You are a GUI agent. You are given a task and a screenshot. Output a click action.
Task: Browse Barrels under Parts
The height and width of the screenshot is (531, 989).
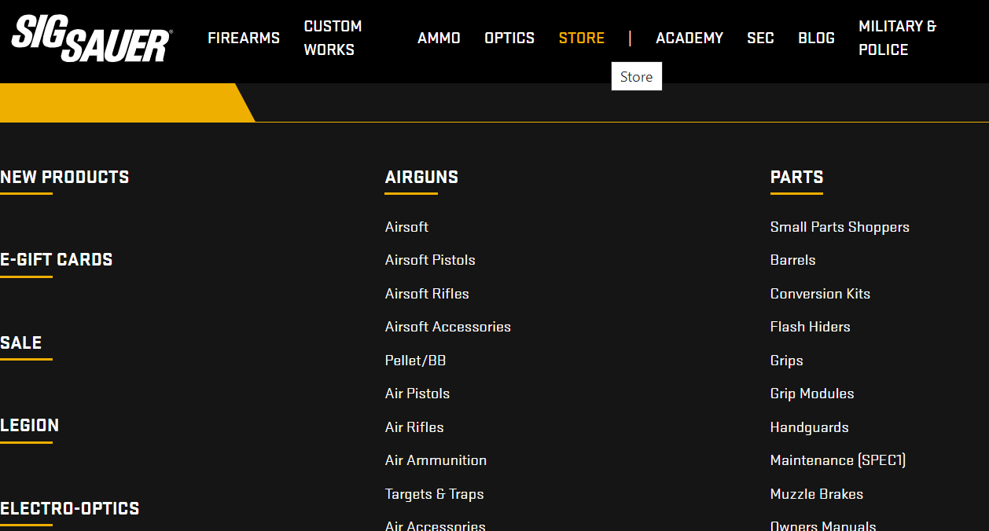coord(793,260)
